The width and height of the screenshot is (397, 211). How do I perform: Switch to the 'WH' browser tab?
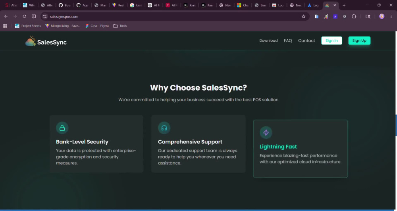(x=29, y=5)
